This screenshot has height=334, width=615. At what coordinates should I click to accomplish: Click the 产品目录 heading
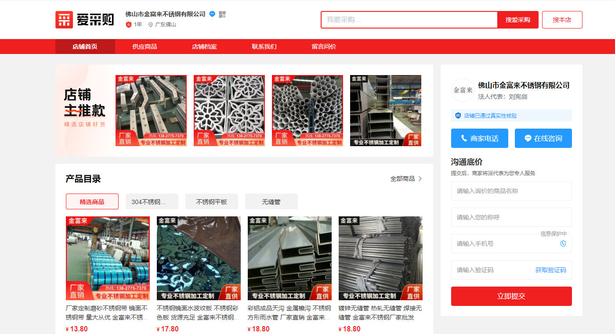(83, 179)
